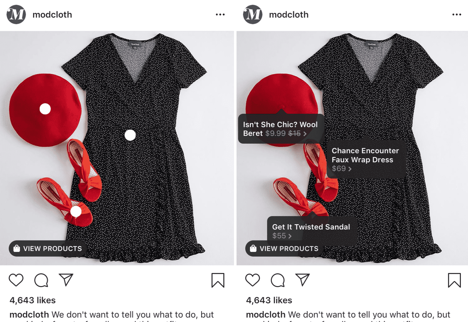
Task: Click View Products button on the left post
Action: (48, 248)
